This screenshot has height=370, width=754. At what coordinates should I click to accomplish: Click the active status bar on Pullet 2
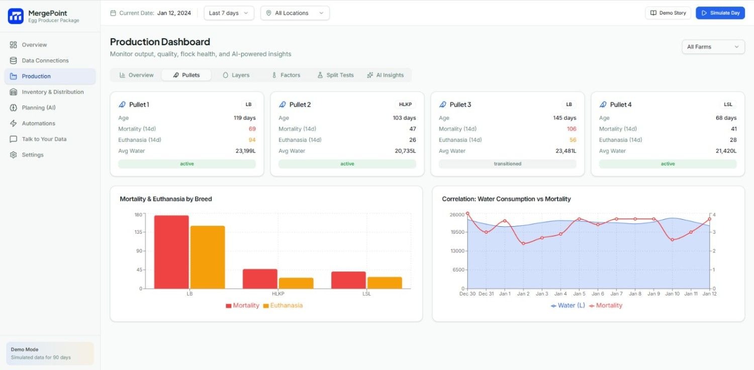pos(347,163)
